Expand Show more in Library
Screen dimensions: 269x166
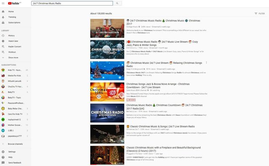[13, 57]
